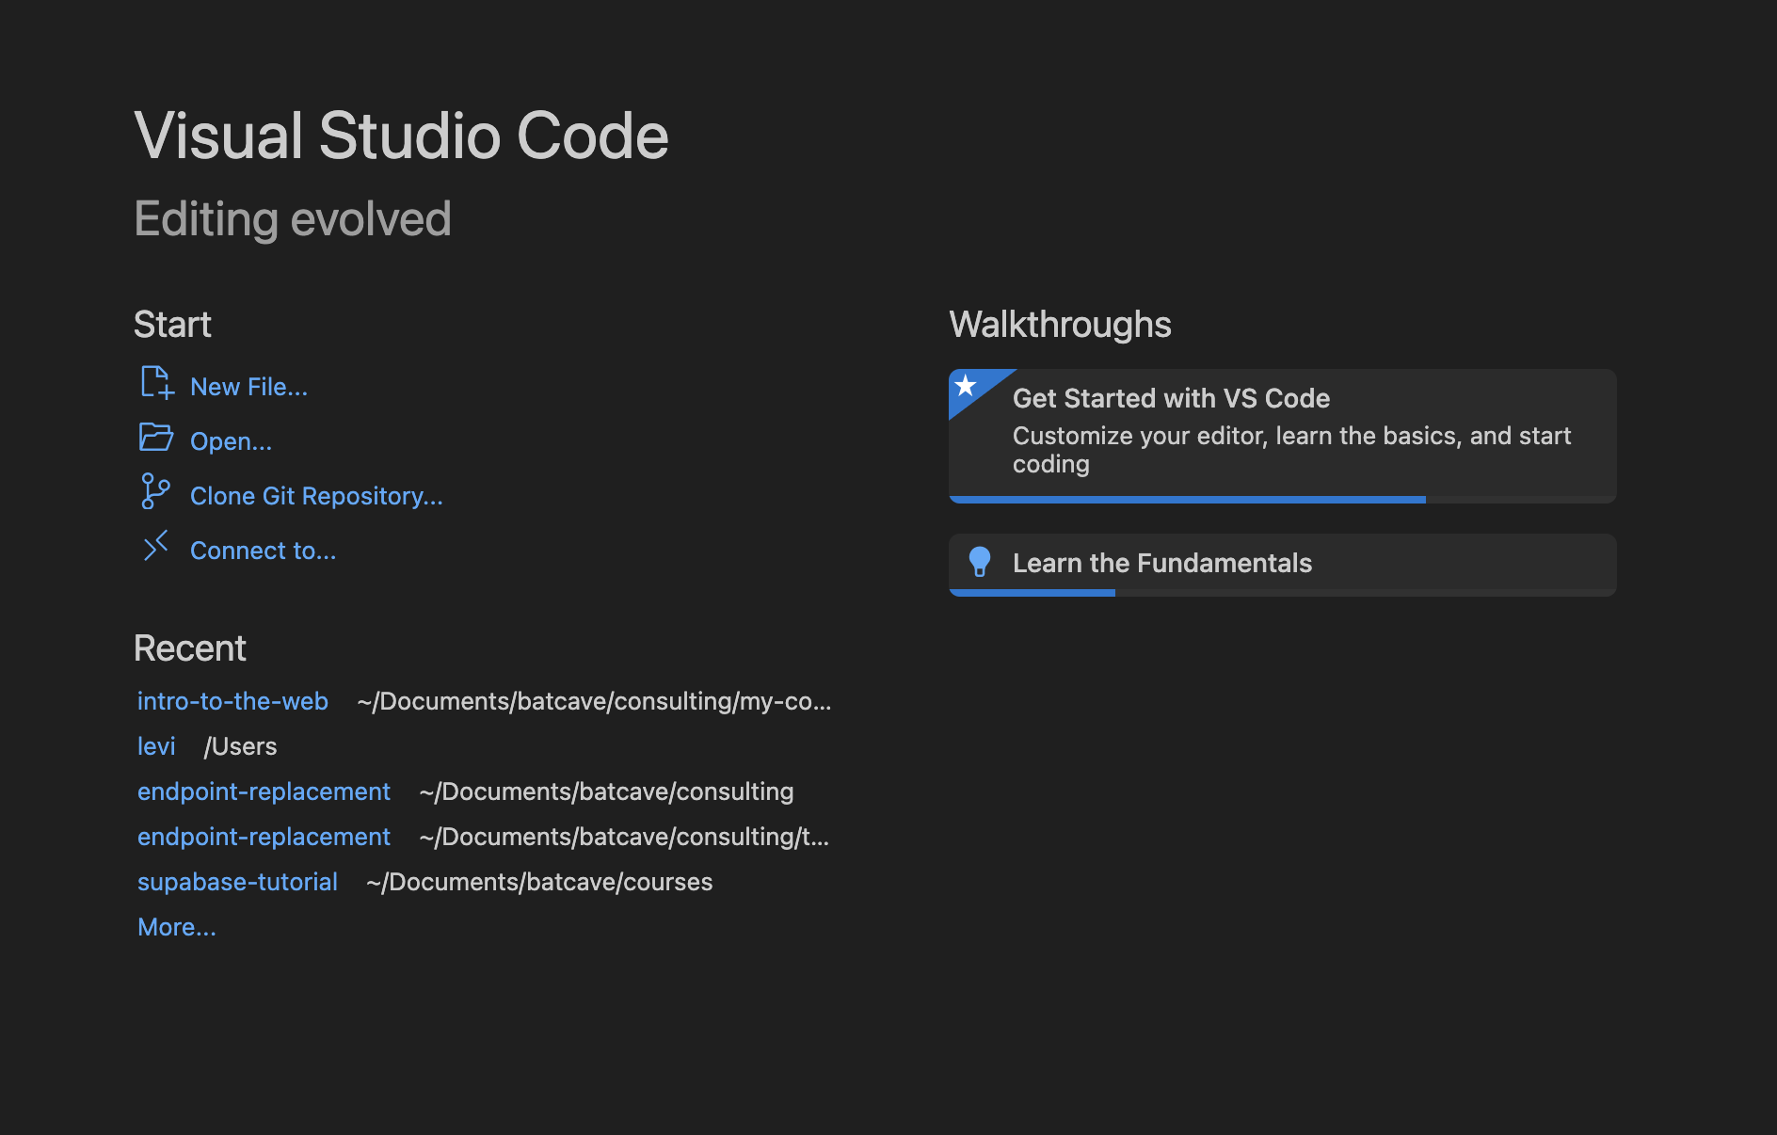
Task: Open recent folder supabase-tutorial
Action: coord(237,882)
